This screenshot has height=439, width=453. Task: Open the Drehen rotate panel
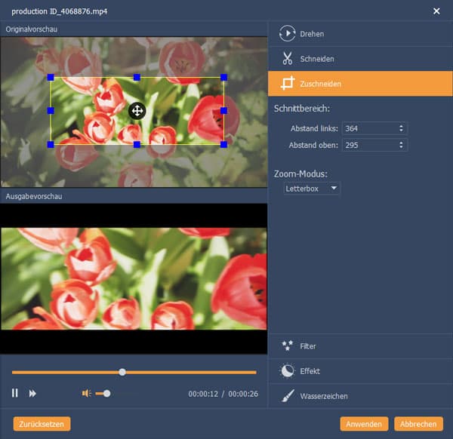360,34
